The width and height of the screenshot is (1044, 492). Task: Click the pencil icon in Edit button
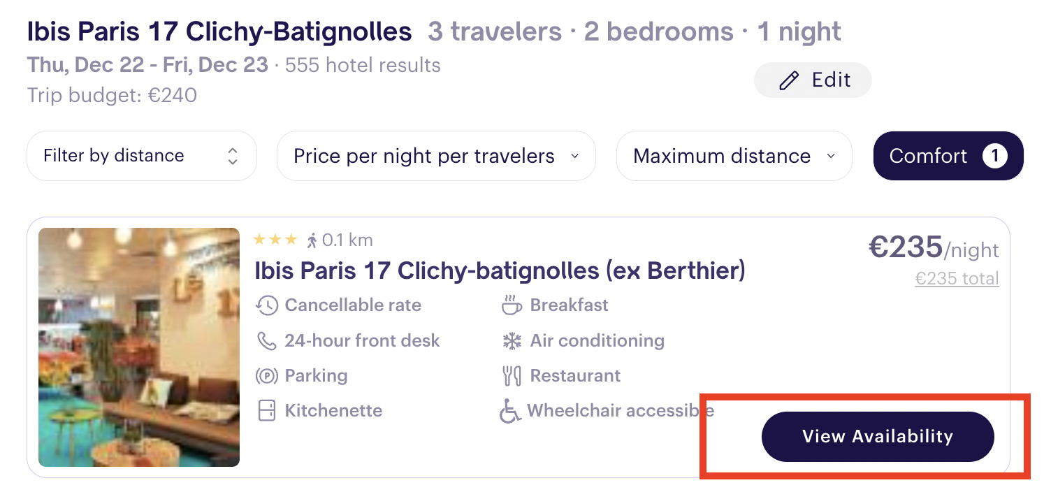click(x=789, y=81)
